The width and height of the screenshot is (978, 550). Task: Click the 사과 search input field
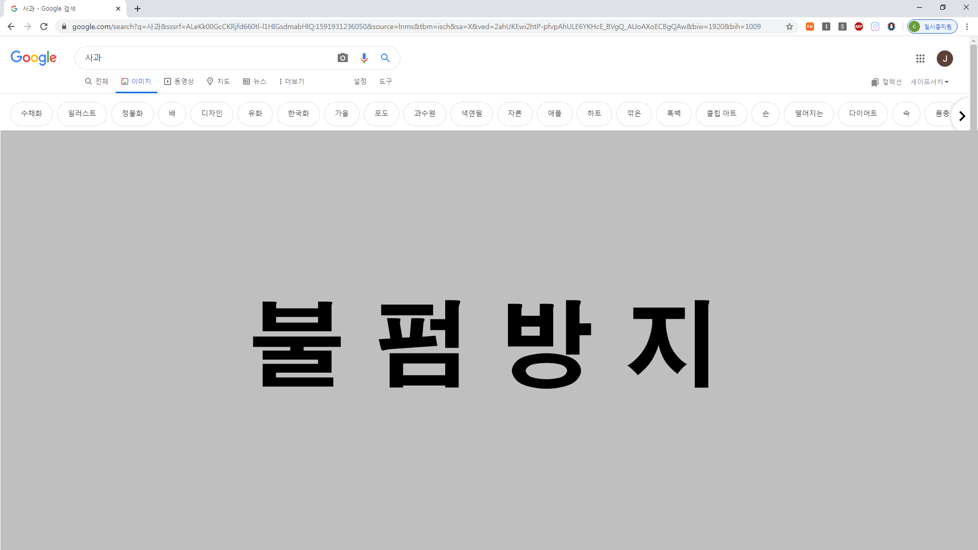tap(204, 58)
